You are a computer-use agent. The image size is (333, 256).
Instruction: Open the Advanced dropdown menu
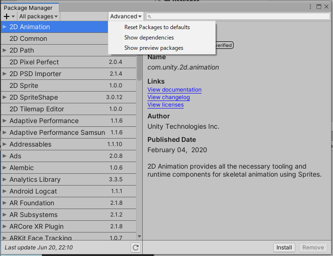[126, 16]
